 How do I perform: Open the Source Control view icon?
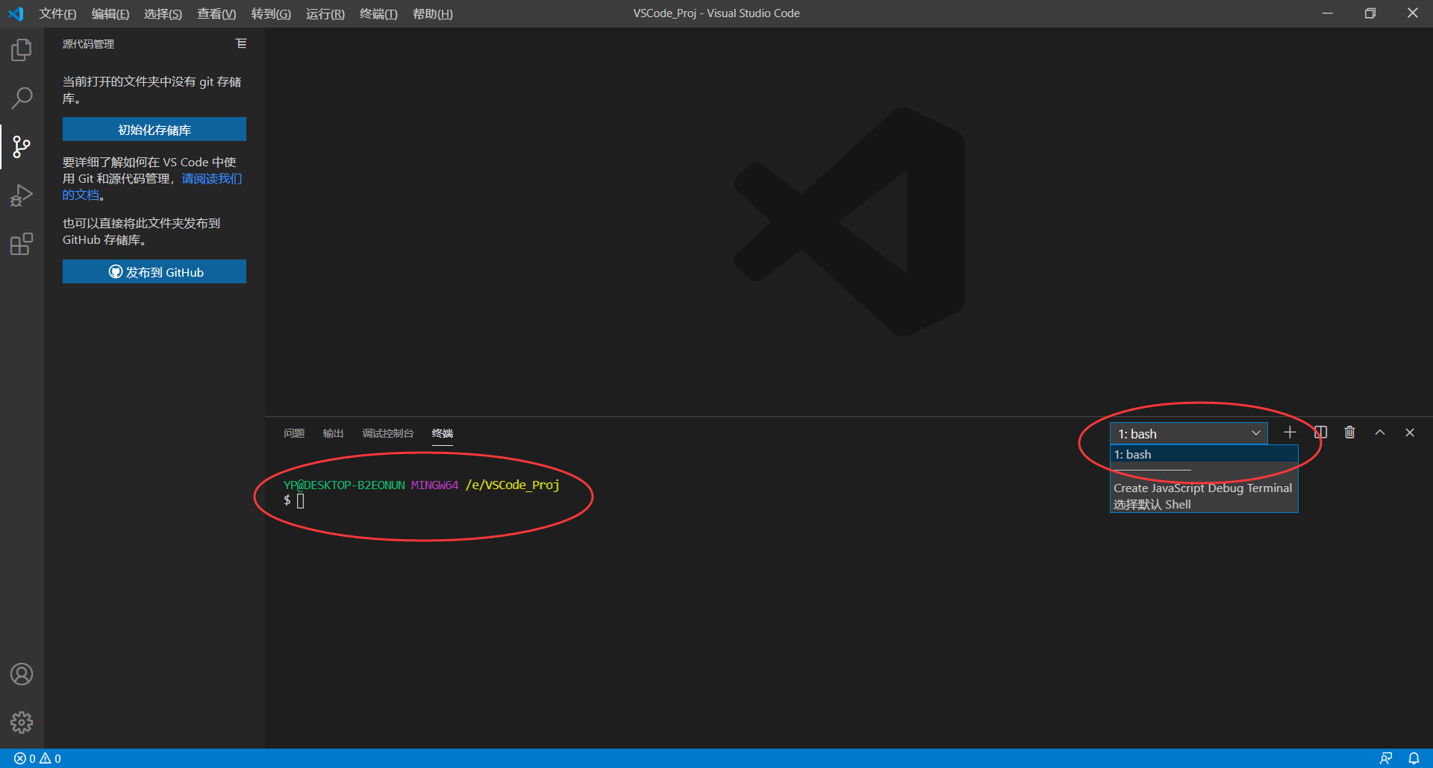tap(22, 147)
